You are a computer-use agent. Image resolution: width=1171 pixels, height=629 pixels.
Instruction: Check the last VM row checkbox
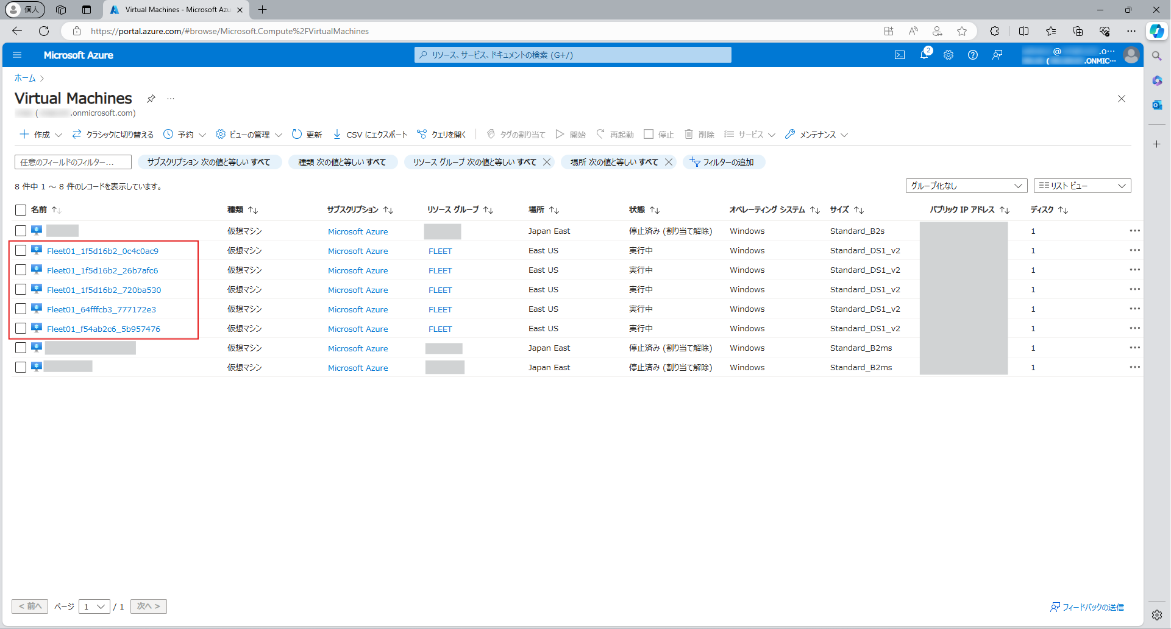[x=21, y=367]
